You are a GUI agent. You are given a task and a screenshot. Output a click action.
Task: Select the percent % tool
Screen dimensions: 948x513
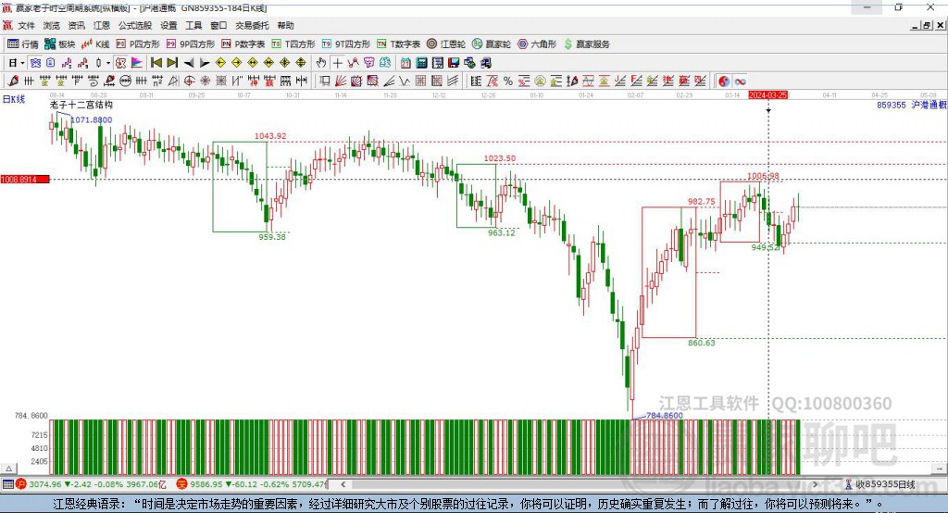pos(508,81)
